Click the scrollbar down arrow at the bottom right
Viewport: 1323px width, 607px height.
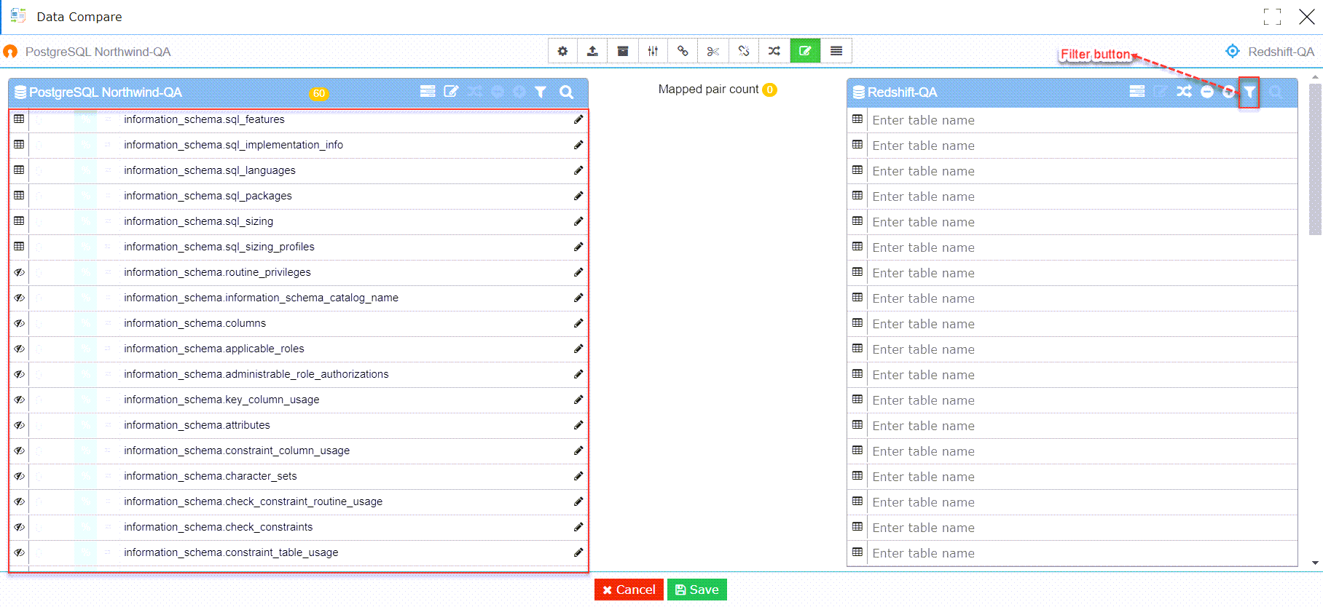[x=1315, y=563]
